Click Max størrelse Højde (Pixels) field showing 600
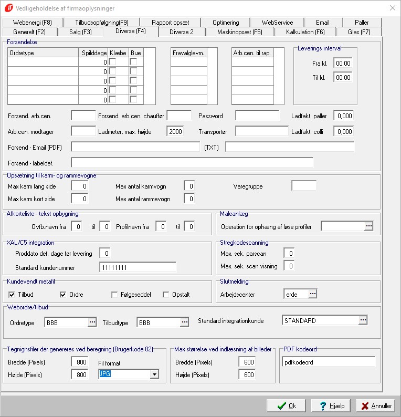401x417 pixels. point(247,374)
